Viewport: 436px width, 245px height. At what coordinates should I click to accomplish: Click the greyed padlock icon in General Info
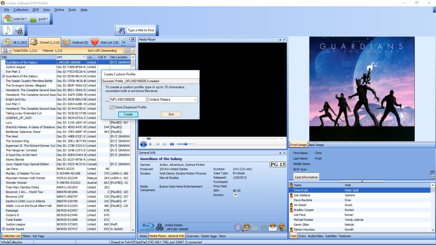pyautogui.click(x=255, y=227)
